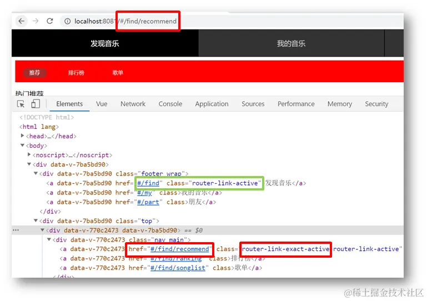Open the 我的音乐 navigation tab
The height and width of the screenshot is (301, 427).
tap(291, 43)
